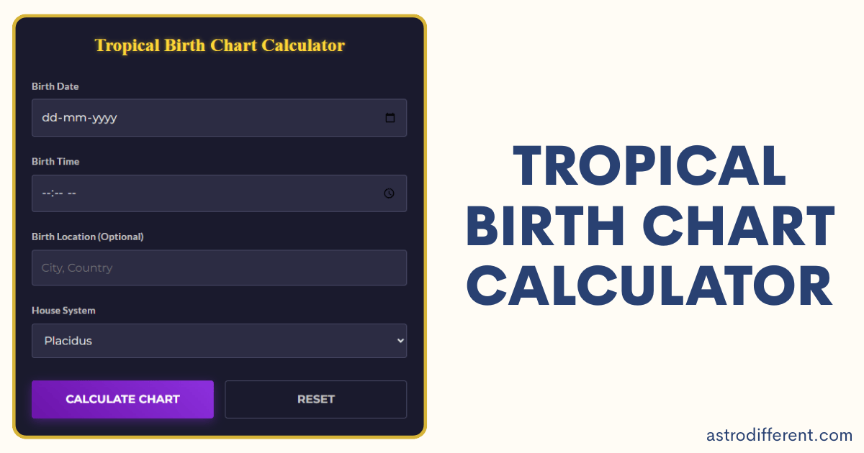Expand the House System dropdown arrow

click(x=401, y=341)
